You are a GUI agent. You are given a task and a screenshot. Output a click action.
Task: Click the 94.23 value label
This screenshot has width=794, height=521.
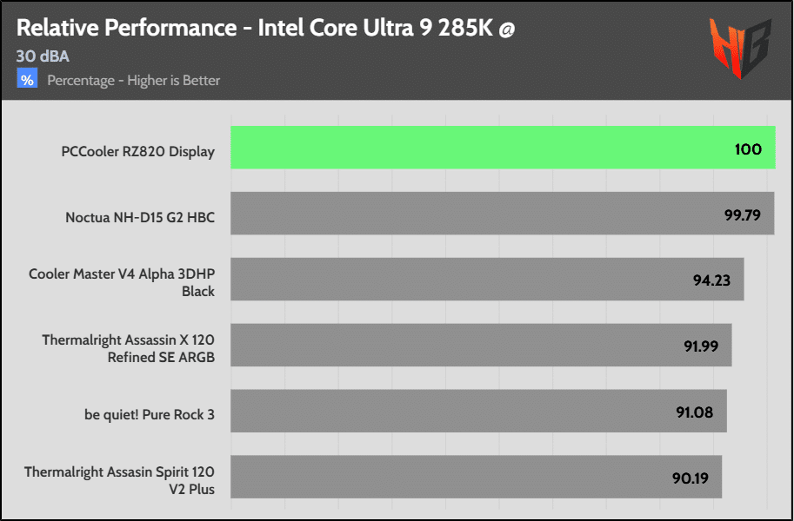click(711, 280)
